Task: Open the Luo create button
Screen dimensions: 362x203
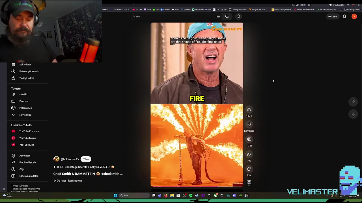Action: (x=333, y=16)
